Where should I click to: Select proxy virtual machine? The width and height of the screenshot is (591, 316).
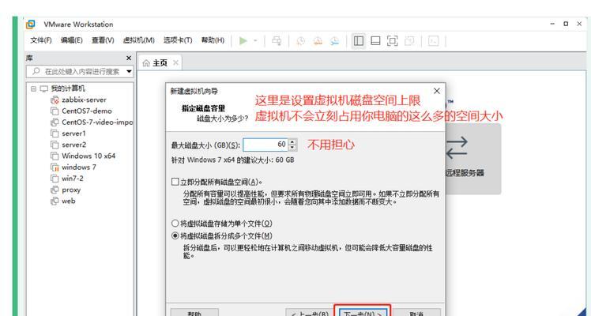point(71,190)
